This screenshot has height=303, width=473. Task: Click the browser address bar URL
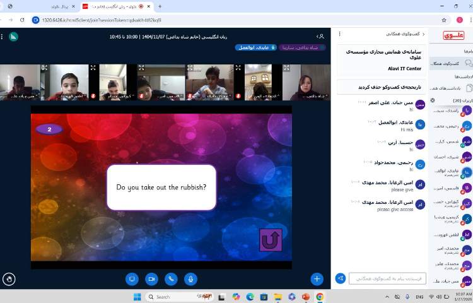pyautogui.click(x=102, y=20)
